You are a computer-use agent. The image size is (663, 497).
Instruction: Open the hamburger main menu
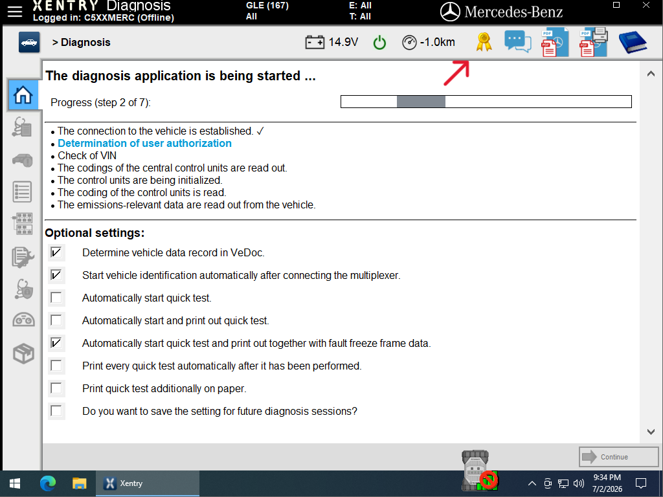(x=15, y=12)
